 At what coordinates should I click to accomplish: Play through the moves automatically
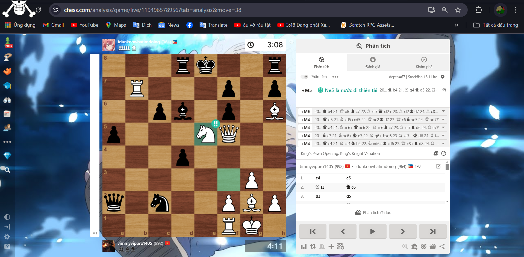pos(373,231)
